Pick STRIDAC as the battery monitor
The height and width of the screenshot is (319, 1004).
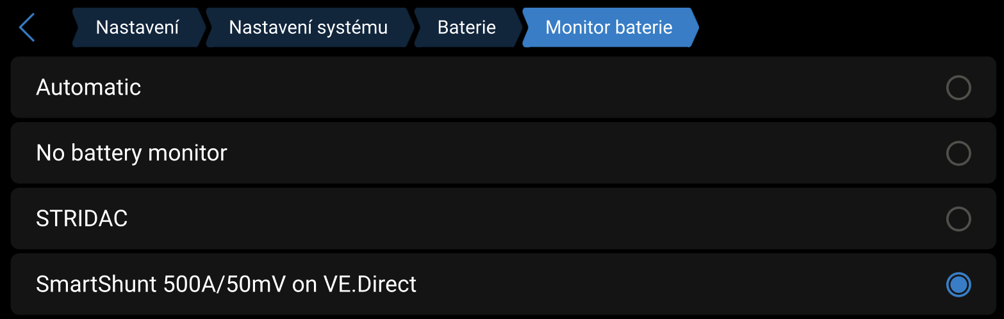(x=958, y=219)
